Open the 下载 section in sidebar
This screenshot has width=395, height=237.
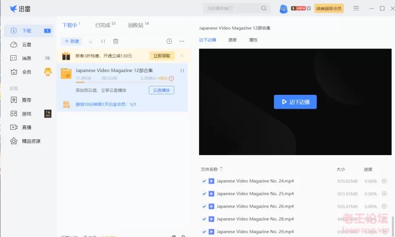click(x=29, y=31)
